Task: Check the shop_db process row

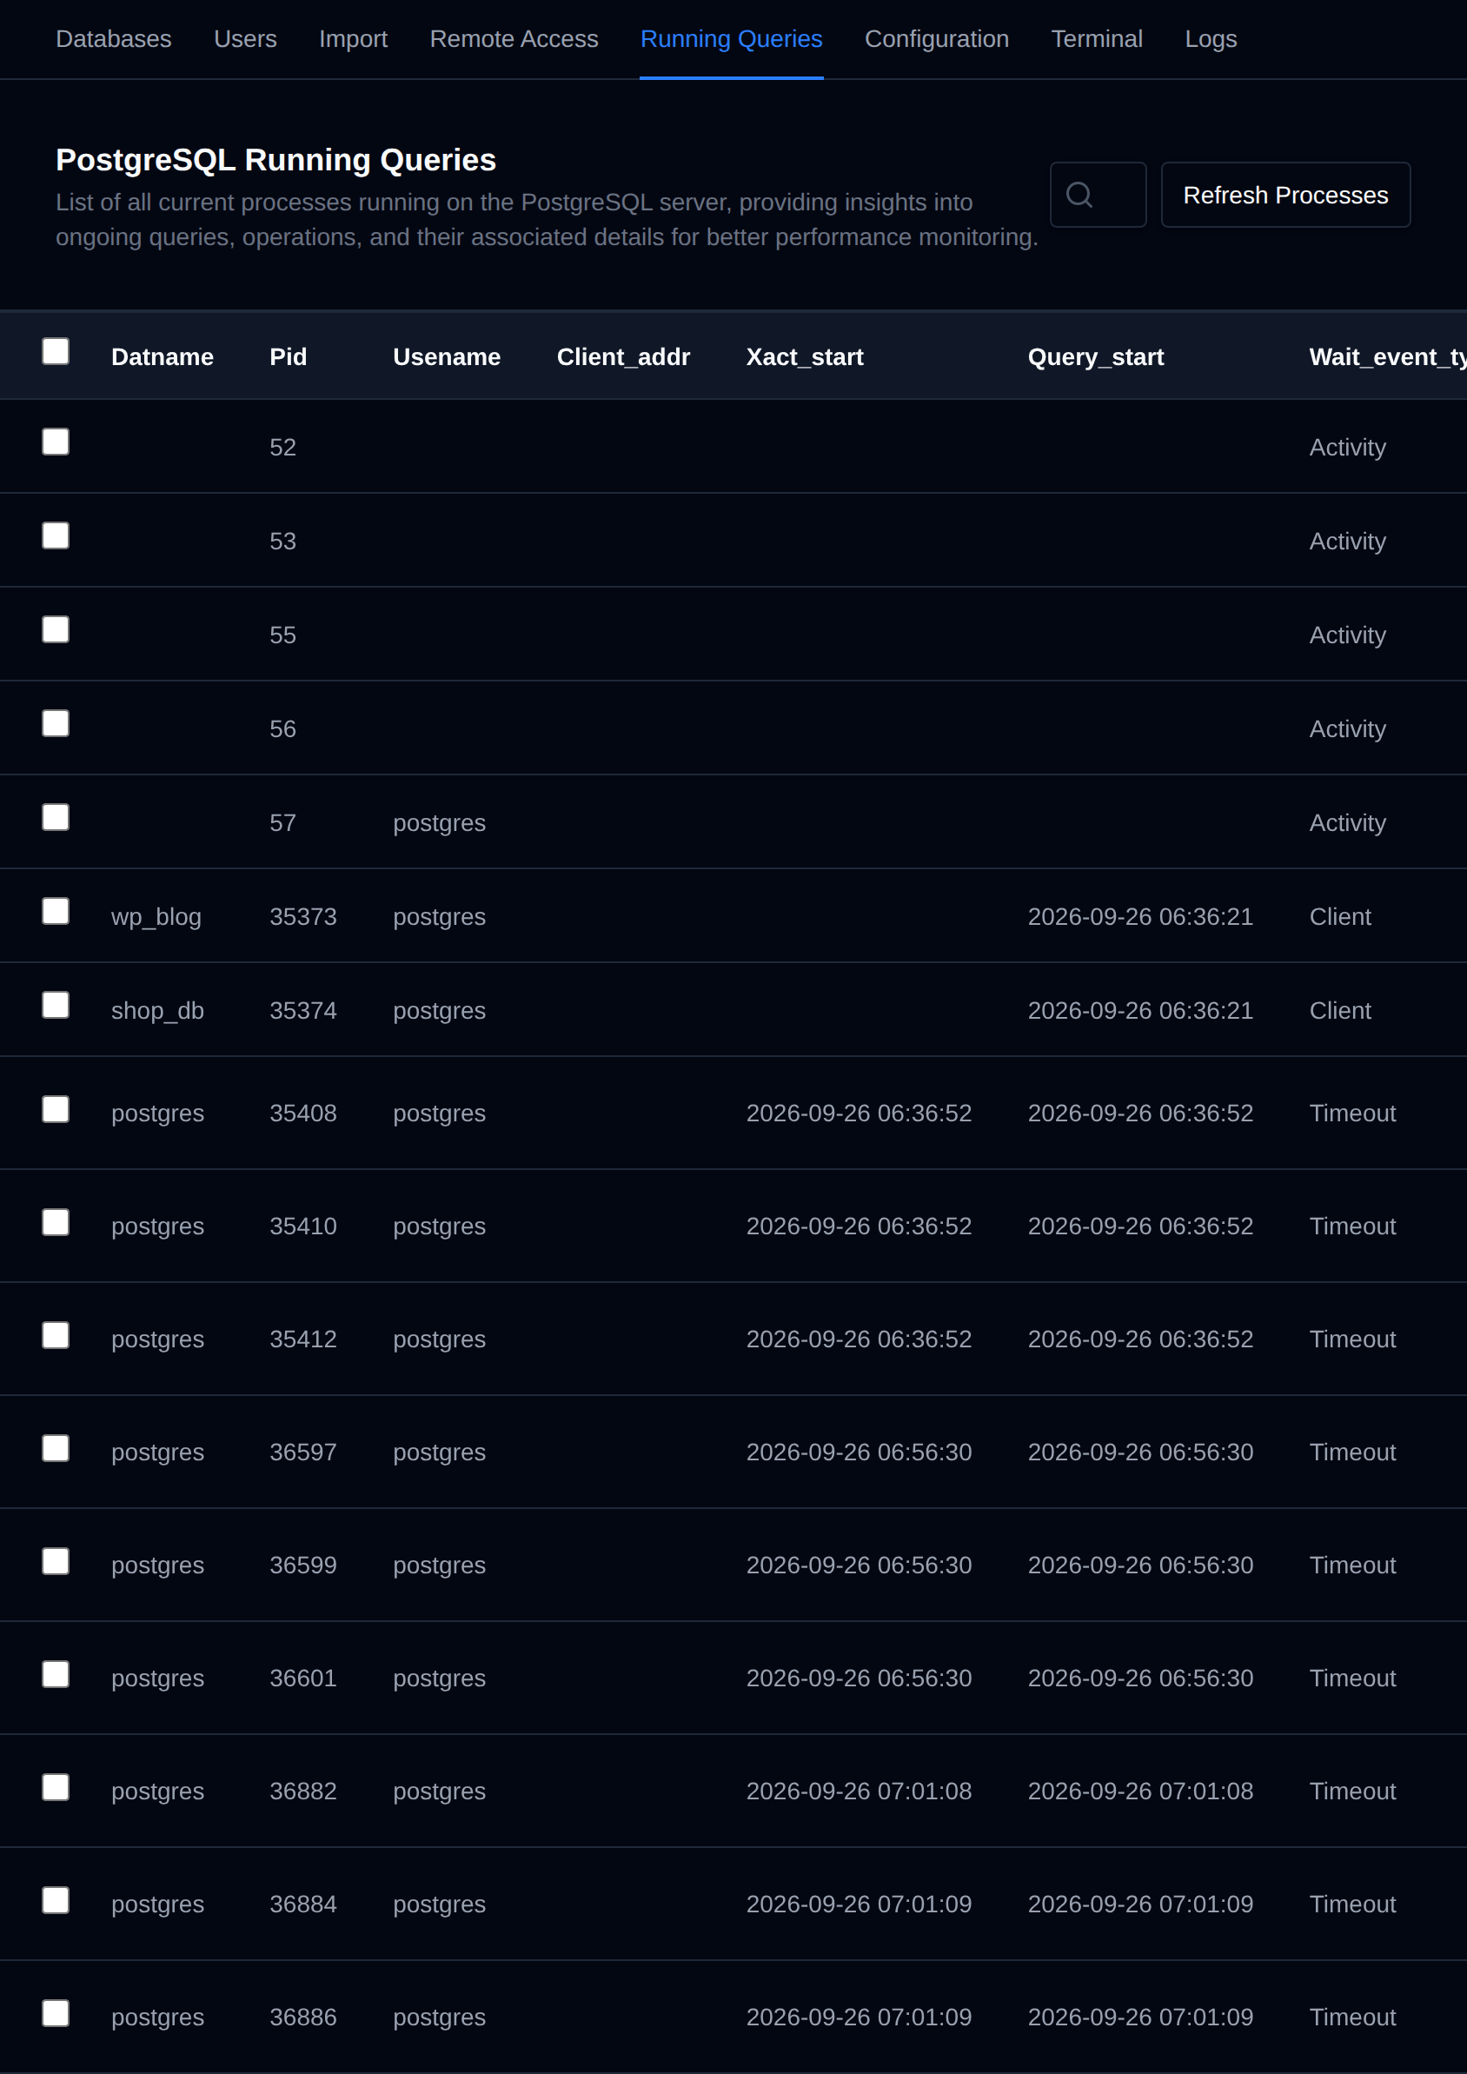Action: pos(56,1006)
